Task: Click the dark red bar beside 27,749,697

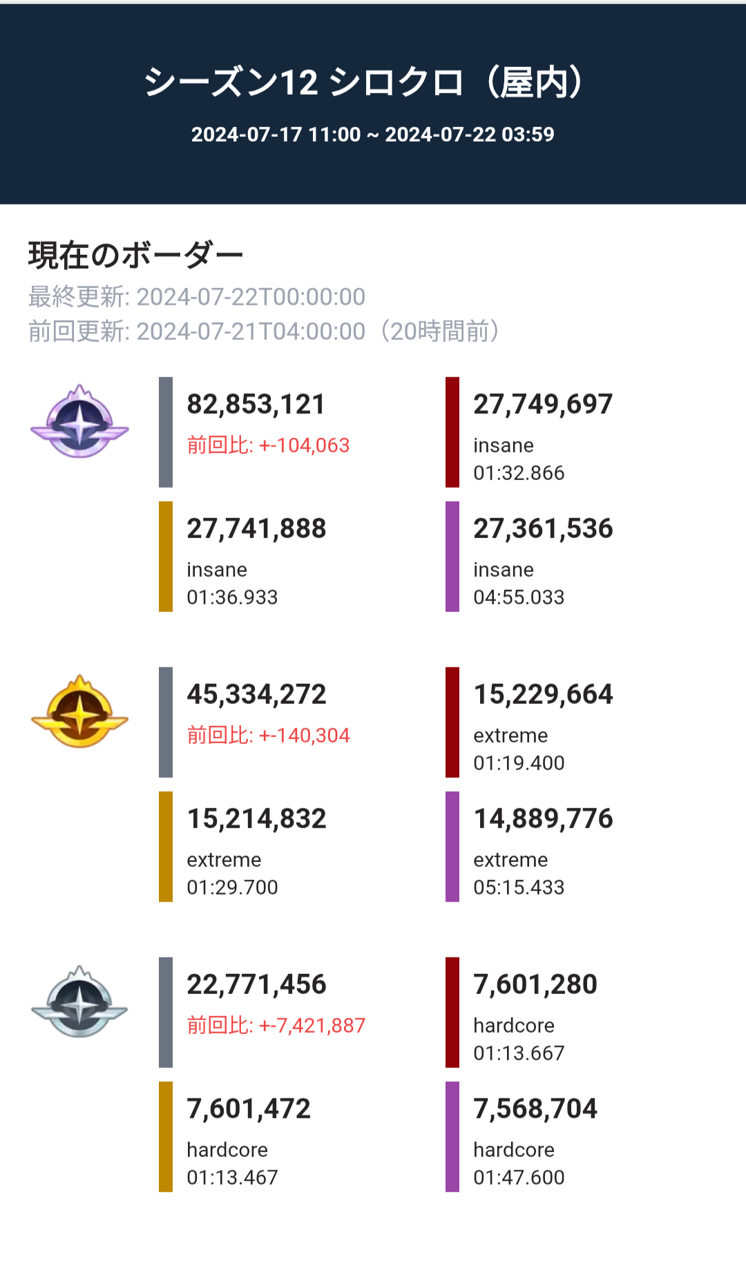Action: [452, 432]
